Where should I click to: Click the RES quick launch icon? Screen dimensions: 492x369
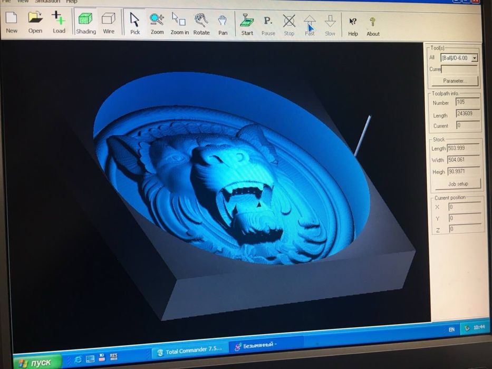pyautogui.click(x=113, y=356)
